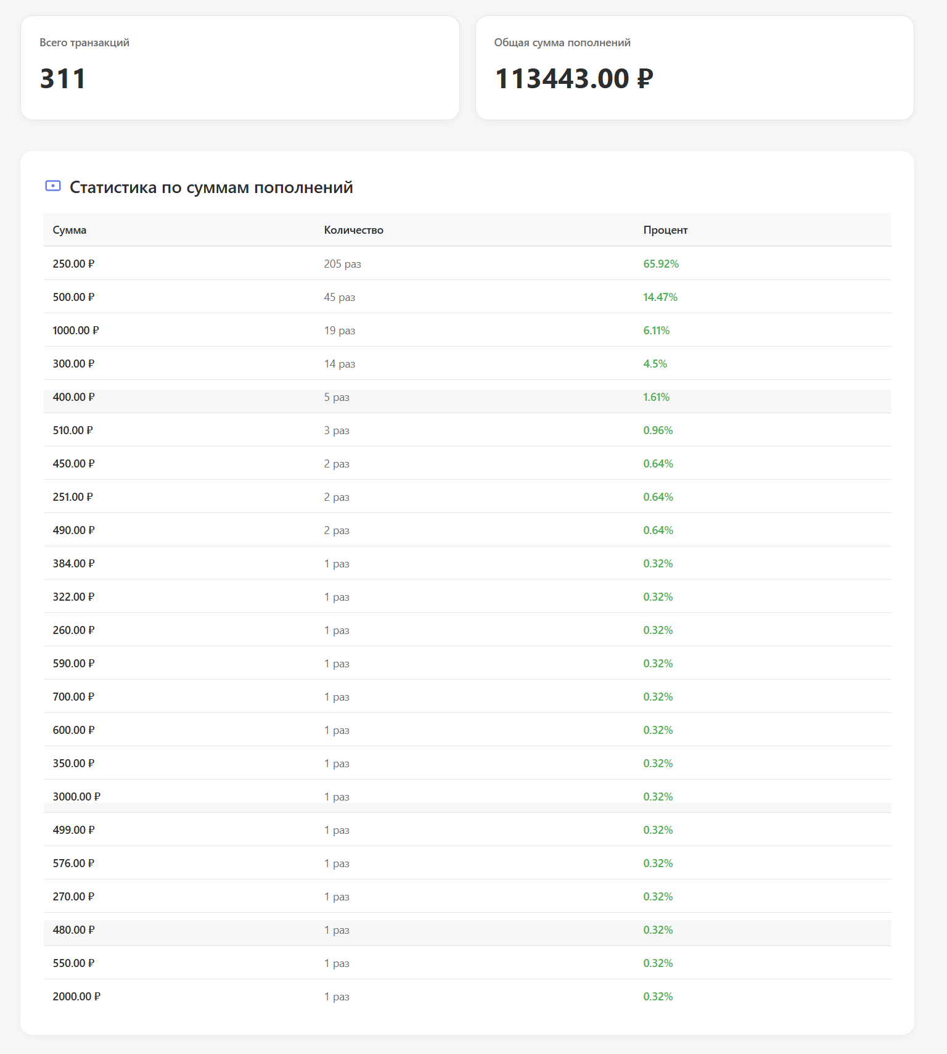947x1054 pixels.
Task: Click the 205 раз count cell
Action: coord(342,264)
